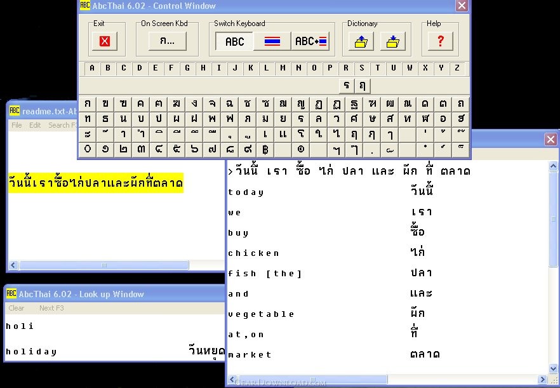Viewport: 560px width, 388px height.
Task: Click the readme window horizontal scrollbar thumb
Action: 104,265
